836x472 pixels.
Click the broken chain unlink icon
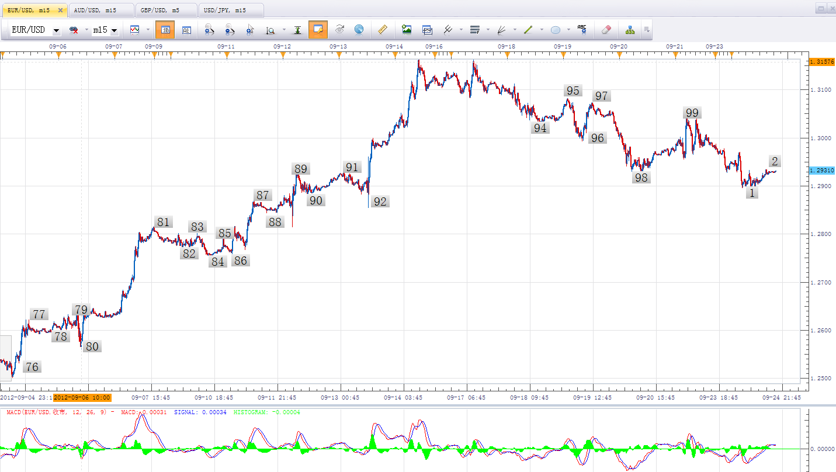click(74, 30)
